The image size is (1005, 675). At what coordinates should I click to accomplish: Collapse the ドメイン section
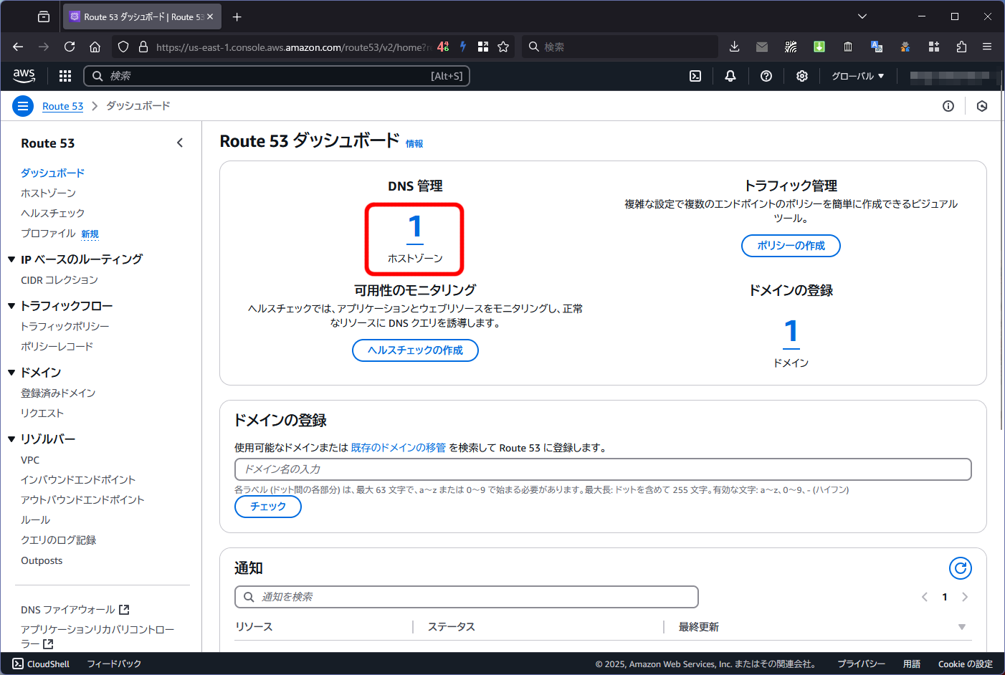tap(11, 373)
